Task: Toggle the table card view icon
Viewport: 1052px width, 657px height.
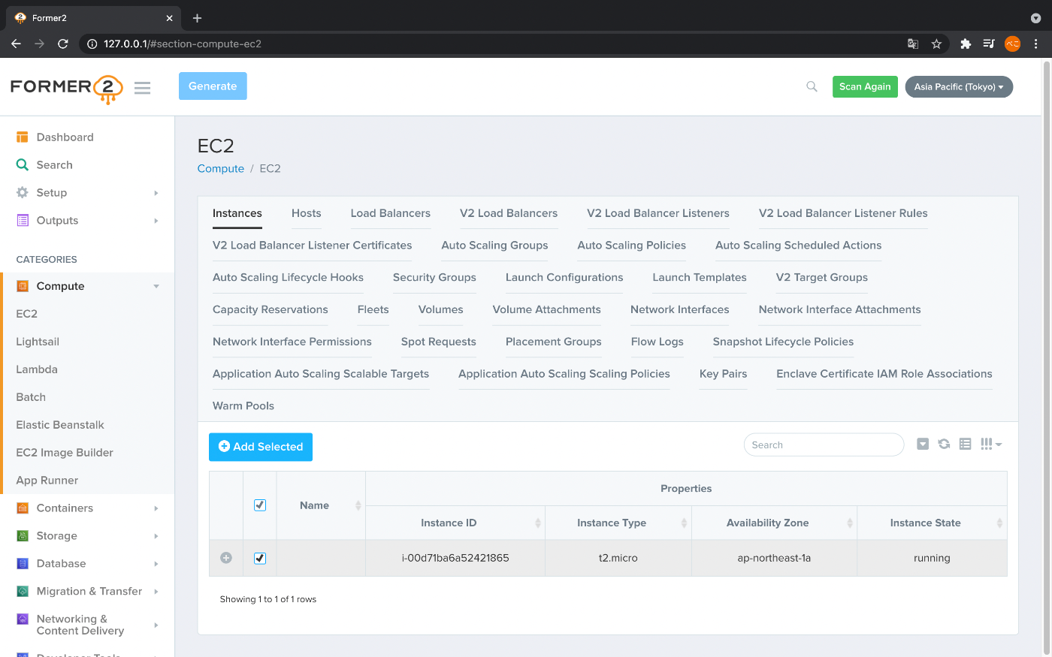Action: point(966,444)
